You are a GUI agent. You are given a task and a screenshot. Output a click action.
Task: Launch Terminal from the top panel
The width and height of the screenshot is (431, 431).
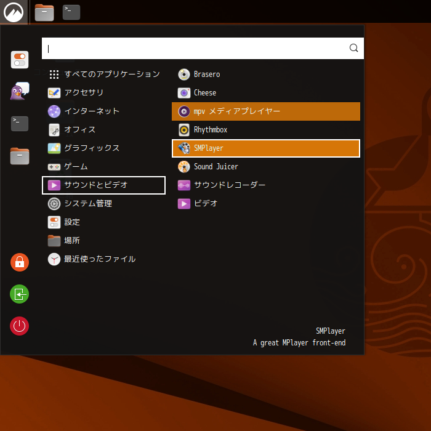click(71, 12)
